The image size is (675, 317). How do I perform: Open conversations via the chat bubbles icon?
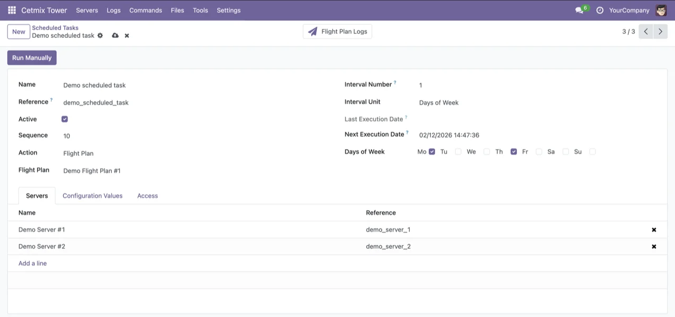click(579, 10)
